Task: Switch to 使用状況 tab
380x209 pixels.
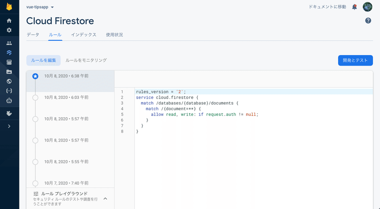Action: [114, 35]
